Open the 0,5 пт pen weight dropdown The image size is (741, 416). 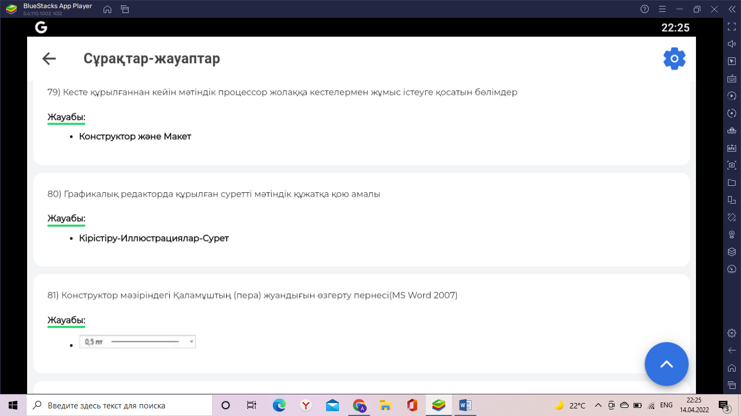point(137,342)
